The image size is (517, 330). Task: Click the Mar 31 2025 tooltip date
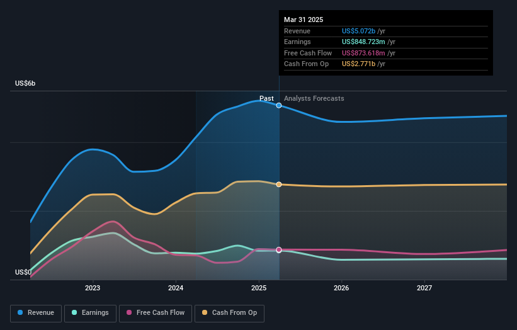click(x=304, y=20)
